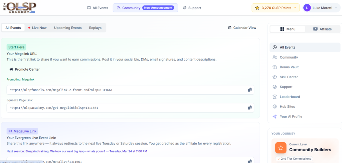This screenshot has width=342, height=163.
Task: Copy the Squeeze Page link
Action: tap(249, 108)
